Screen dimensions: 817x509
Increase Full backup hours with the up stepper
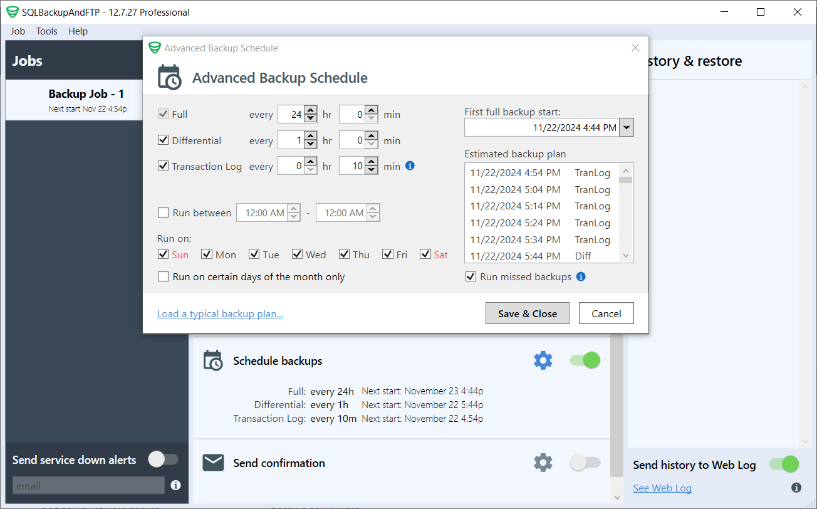(310, 110)
